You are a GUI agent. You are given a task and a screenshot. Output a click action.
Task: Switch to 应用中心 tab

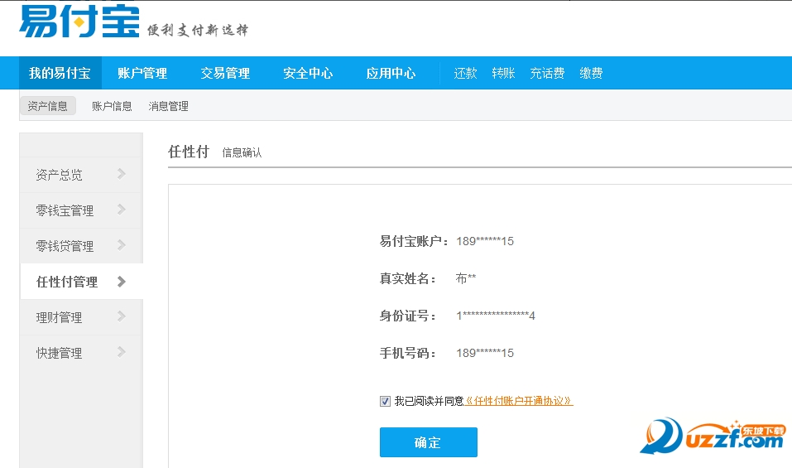[x=391, y=73]
